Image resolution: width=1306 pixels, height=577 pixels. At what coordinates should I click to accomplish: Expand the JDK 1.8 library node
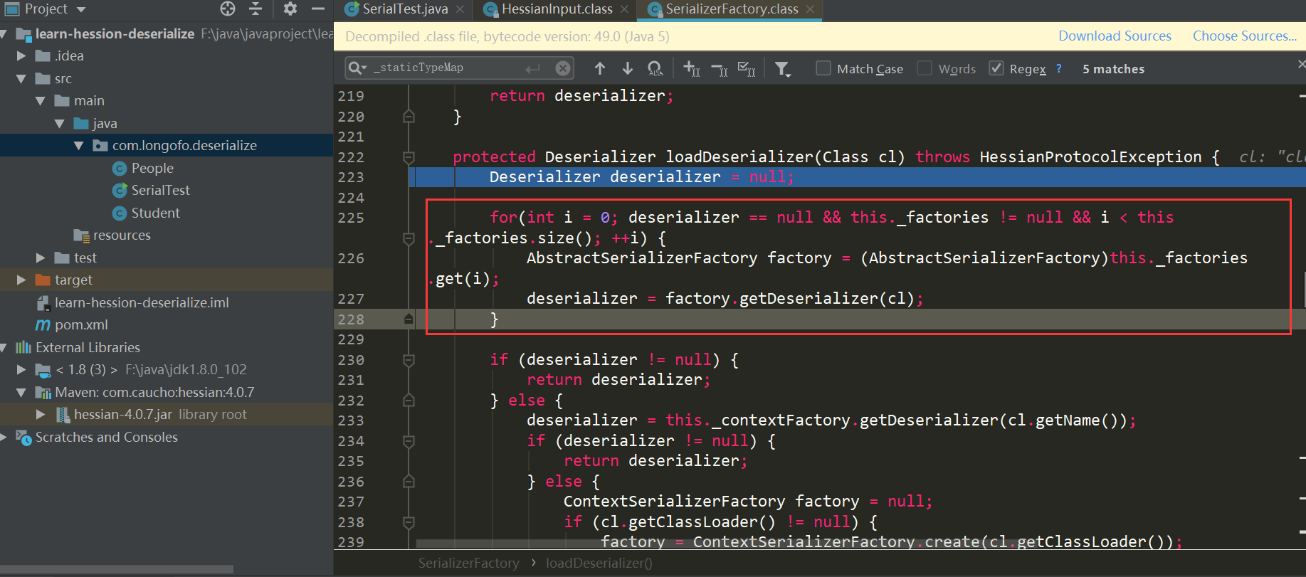(x=21, y=369)
